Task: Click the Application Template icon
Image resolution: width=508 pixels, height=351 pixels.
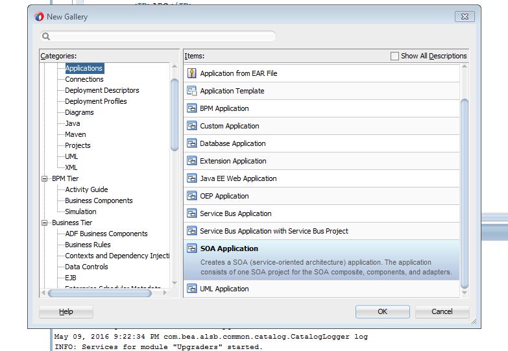Action: pos(192,91)
